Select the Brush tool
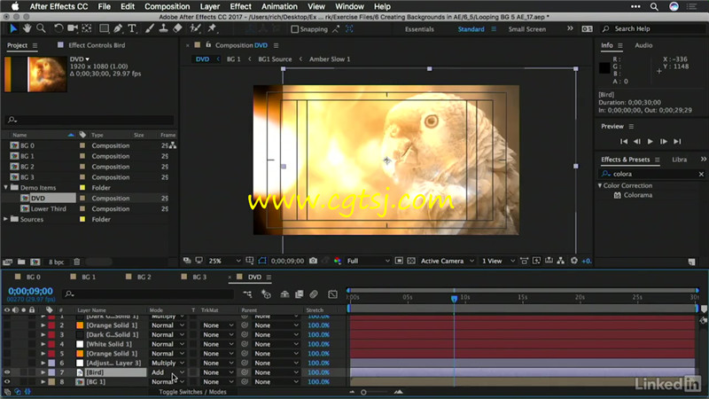This screenshot has width=709, height=399. [150, 28]
